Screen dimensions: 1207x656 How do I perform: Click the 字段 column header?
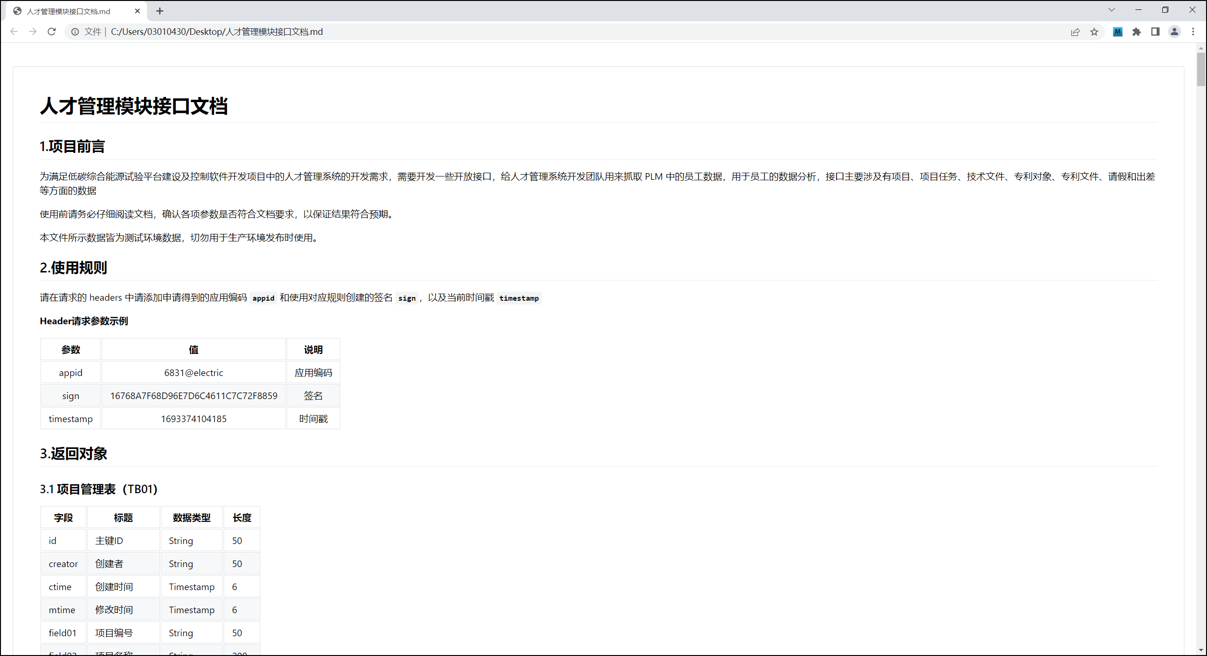64,518
